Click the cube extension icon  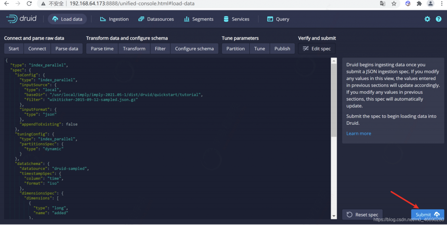[408, 3]
